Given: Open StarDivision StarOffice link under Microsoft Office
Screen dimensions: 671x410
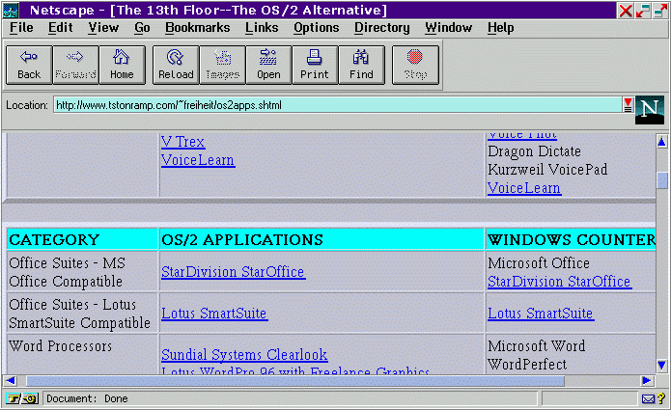Looking at the screenshot, I should [559, 282].
